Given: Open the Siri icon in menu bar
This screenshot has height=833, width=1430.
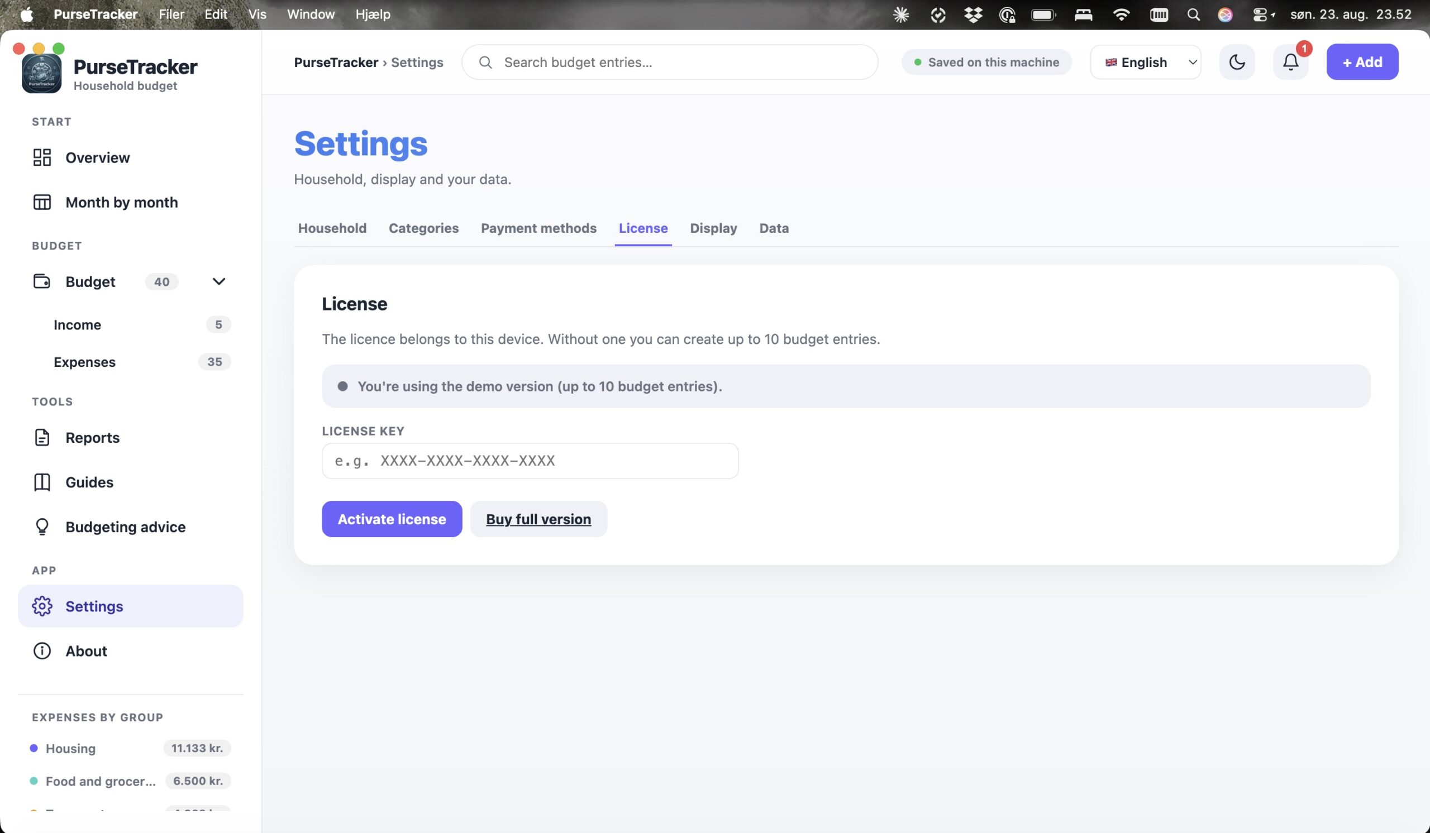Looking at the screenshot, I should click(1226, 14).
